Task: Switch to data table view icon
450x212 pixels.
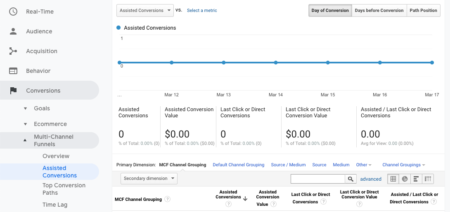Action: click(x=393, y=179)
